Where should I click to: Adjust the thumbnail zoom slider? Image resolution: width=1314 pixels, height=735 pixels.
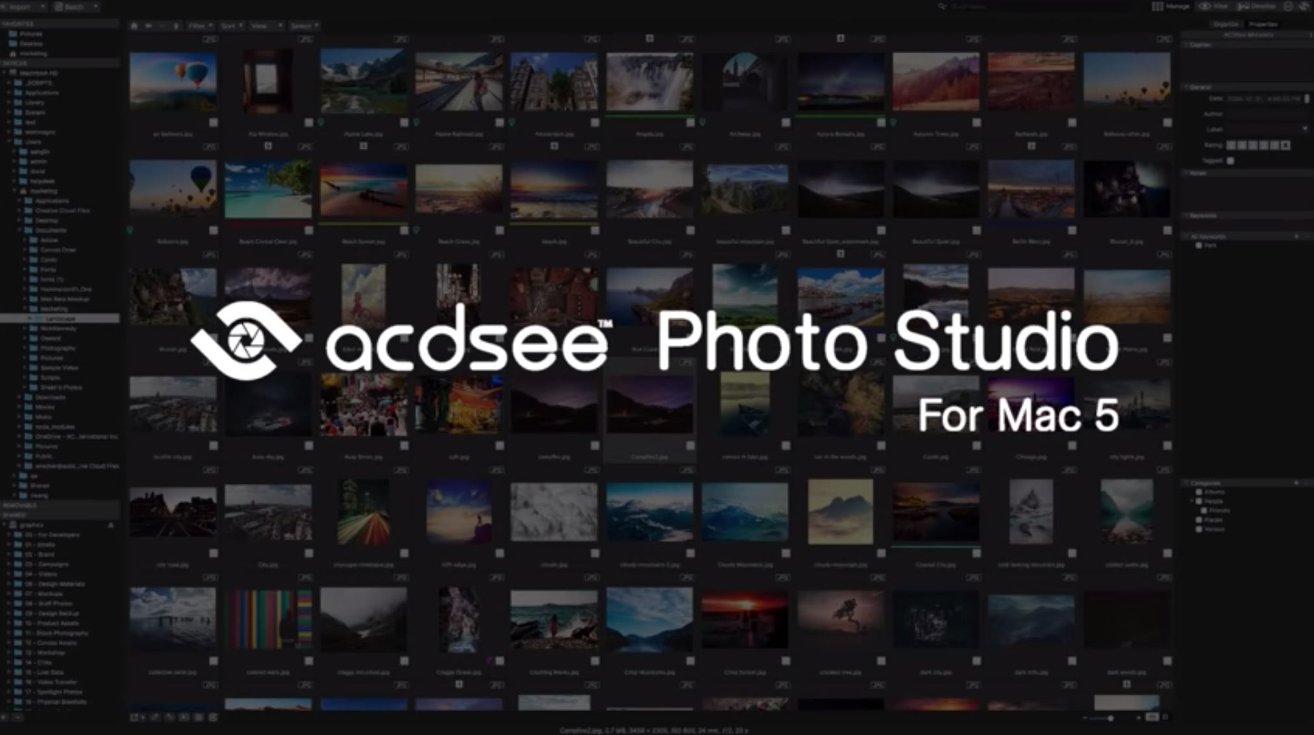pyautogui.click(x=1111, y=718)
